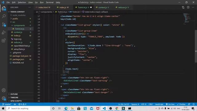The width and height of the screenshot is (197, 111).
Task: Open the errors and warnings Problems indicator
Action: [x=22, y=104]
